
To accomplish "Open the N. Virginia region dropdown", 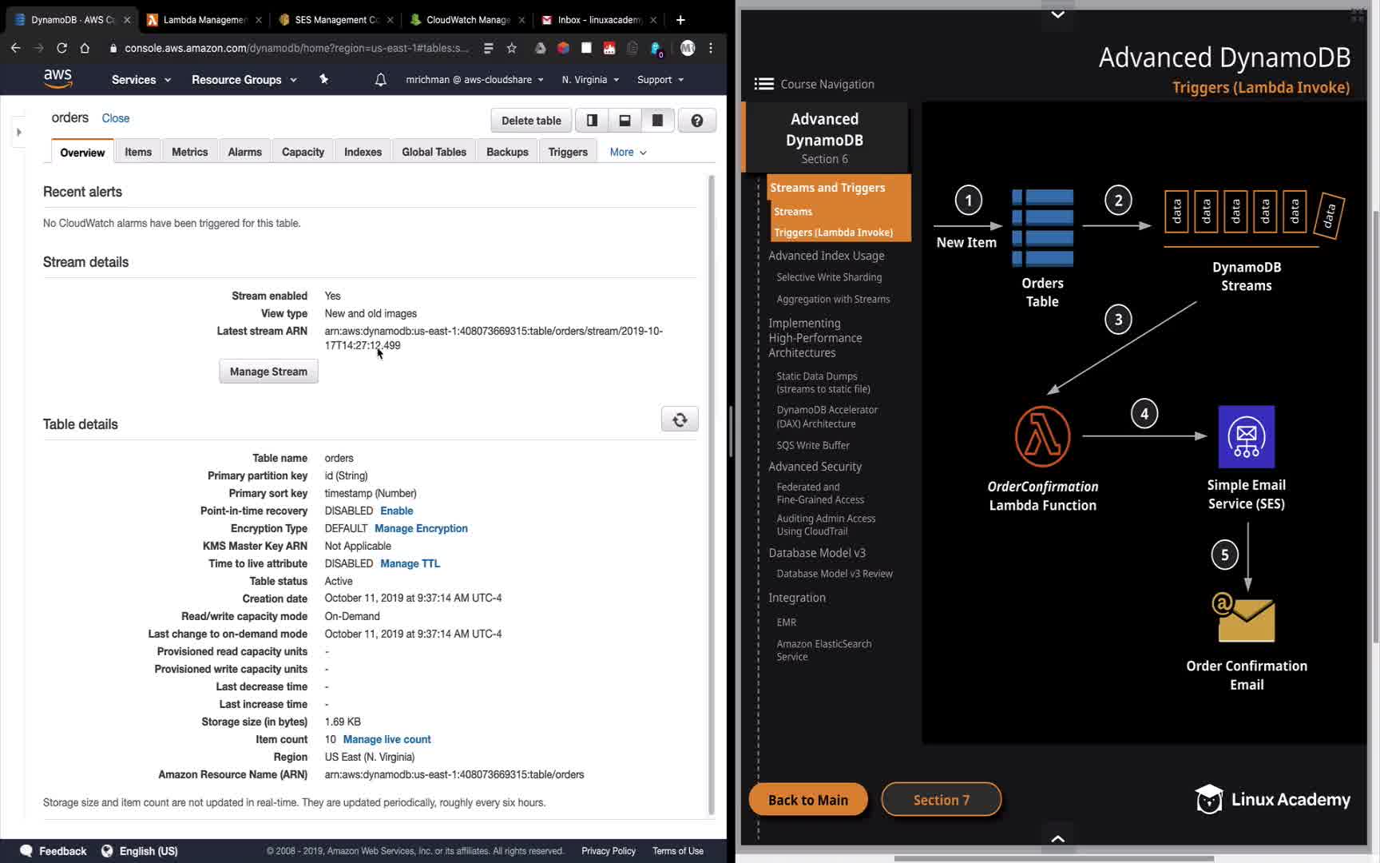I will coord(590,80).
